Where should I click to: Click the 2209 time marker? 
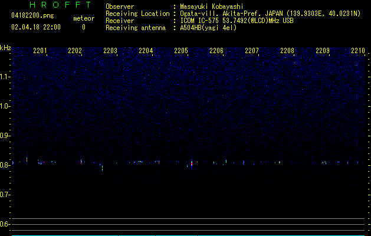click(x=323, y=51)
